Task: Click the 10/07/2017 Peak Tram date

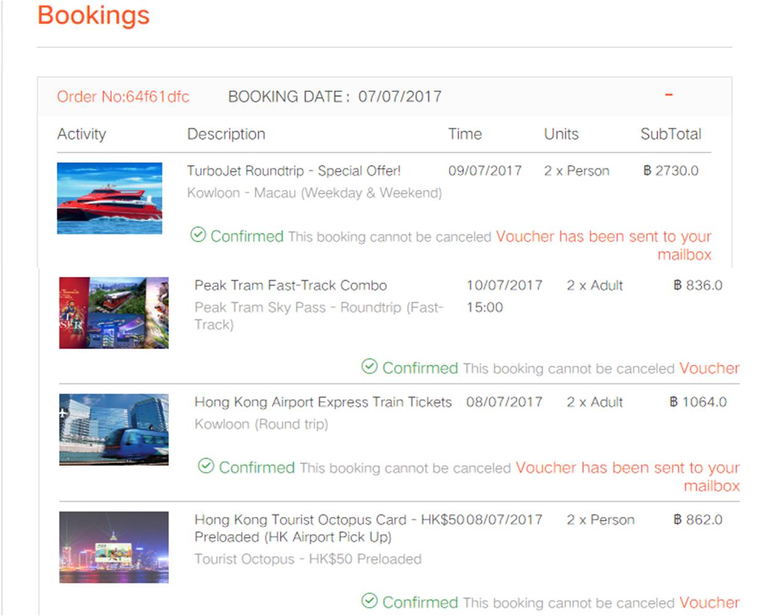Action: [505, 285]
